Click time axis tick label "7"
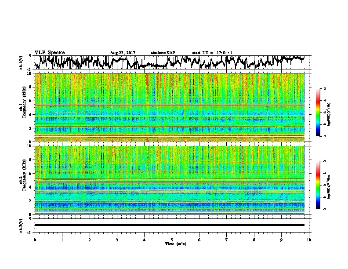 pos(227,240)
